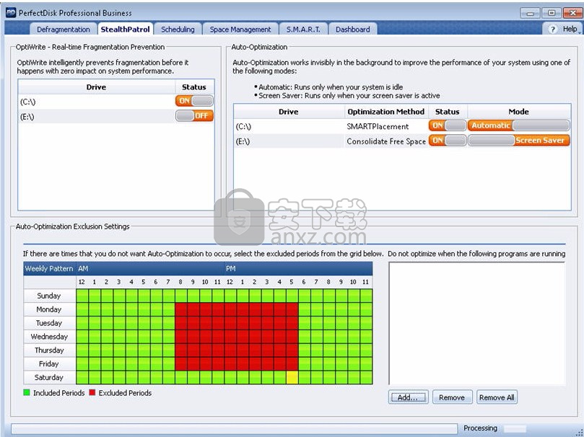Toggle Auto-Optimization status for C:\ drive
Screen dimensions: 584x437
coord(448,125)
